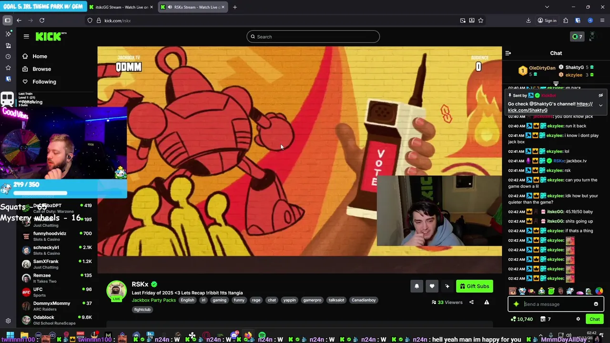
Task: Open DommyxMommy recommended channel
Action: coord(57,306)
